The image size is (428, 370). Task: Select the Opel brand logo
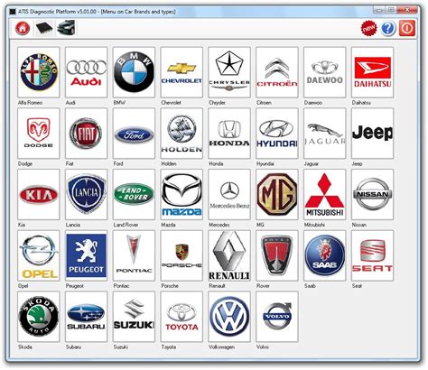point(39,255)
